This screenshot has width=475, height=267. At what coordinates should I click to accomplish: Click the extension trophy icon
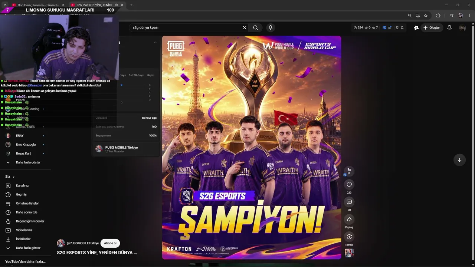click(397, 27)
